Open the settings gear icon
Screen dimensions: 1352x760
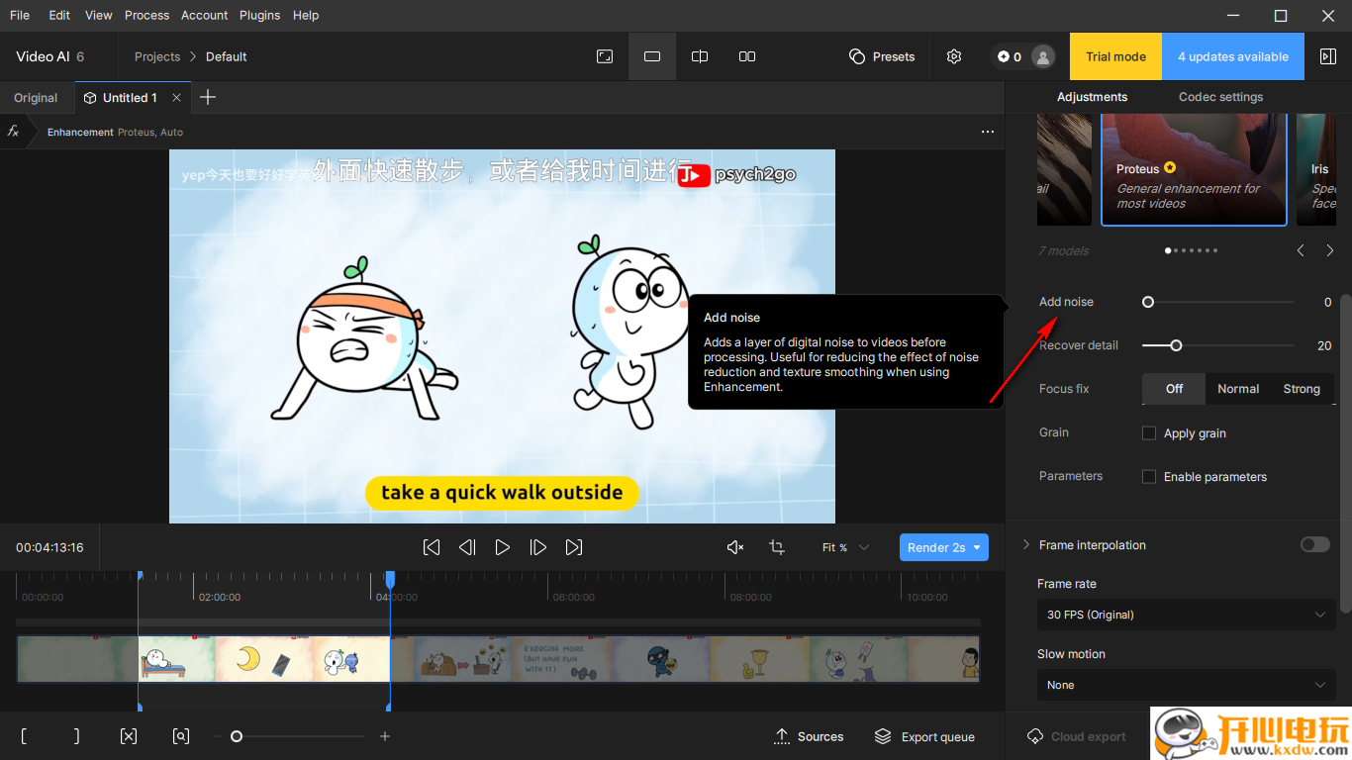pos(954,56)
